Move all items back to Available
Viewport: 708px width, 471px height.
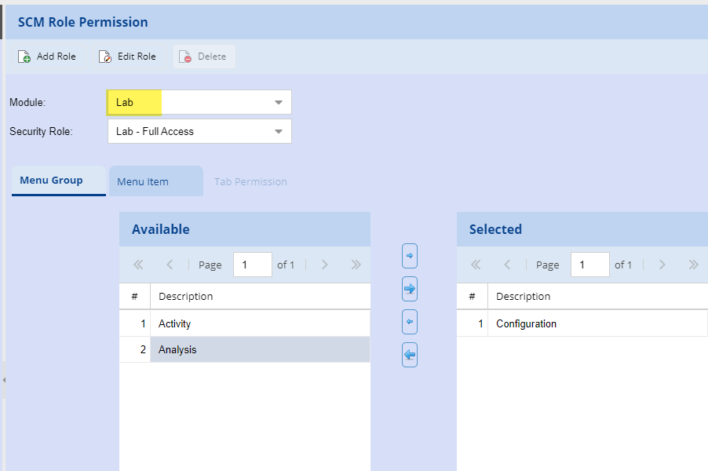pyautogui.click(x=409, y=355)
